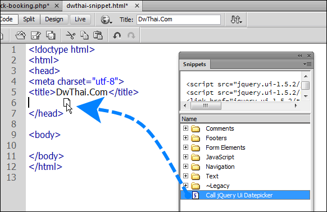Click the Save All icon
This screenshot has width=327, height=212.
[51, 35]
